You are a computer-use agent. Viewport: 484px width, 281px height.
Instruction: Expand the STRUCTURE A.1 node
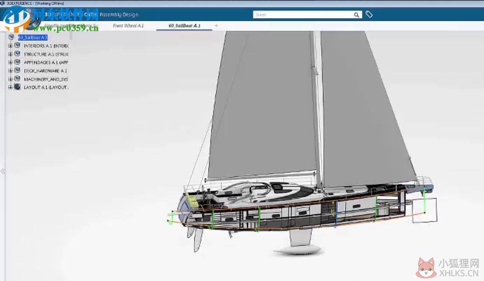click(x=10, y=54)
